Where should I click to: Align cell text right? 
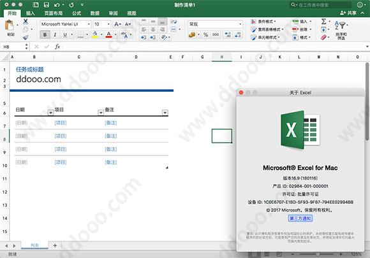[162, 29]
